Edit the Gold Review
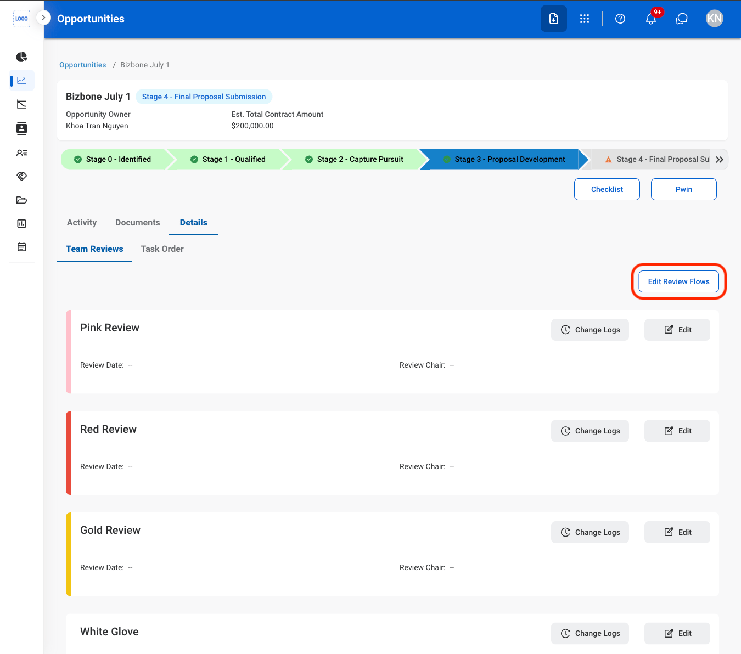 pos(677,532)
